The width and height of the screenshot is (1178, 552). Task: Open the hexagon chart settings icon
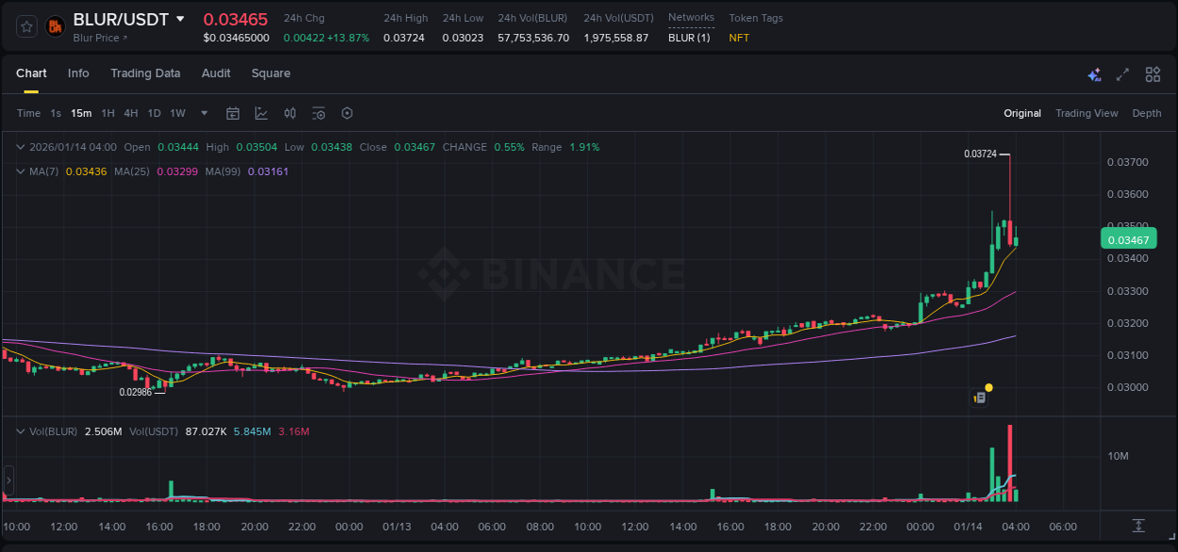tap(347, 113)
